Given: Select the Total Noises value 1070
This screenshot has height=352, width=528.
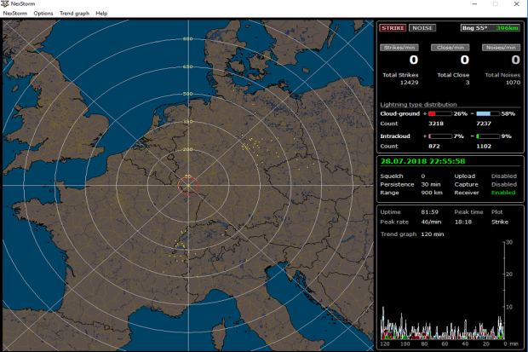Looking at the screenshot, I should pyautogui.click(x=513, y=83).
